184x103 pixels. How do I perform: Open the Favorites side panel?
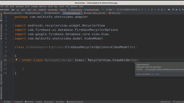pyautogui.click(x=1, y=79)
